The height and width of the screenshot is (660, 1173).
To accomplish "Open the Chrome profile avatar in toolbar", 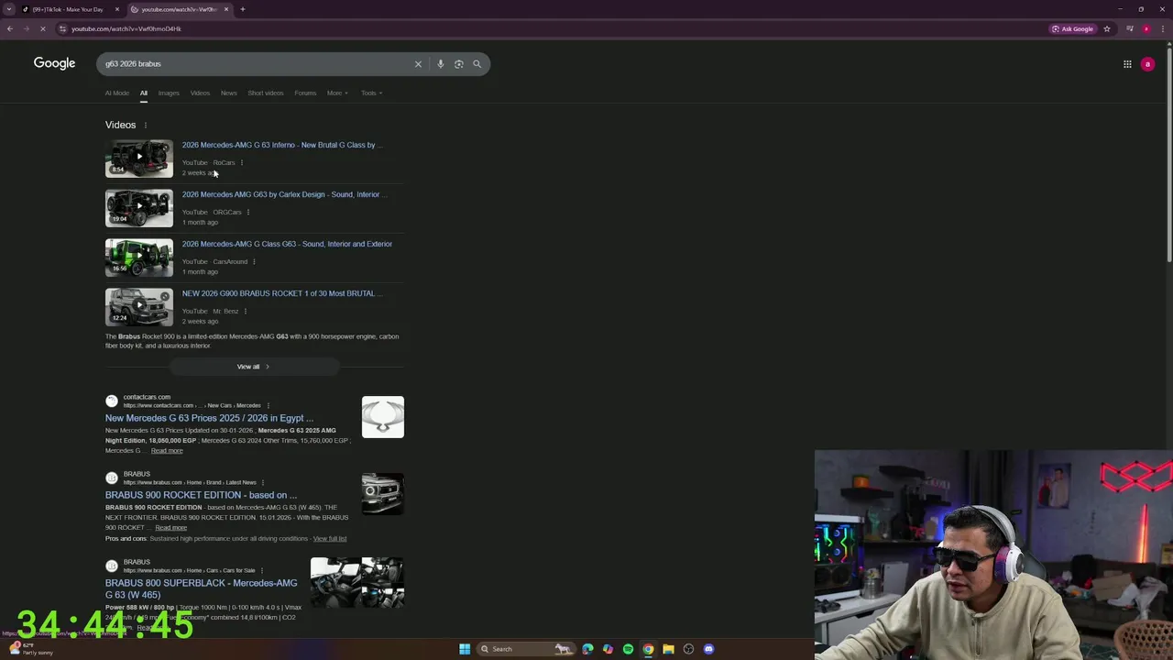I will click(x=1146, y=28).
